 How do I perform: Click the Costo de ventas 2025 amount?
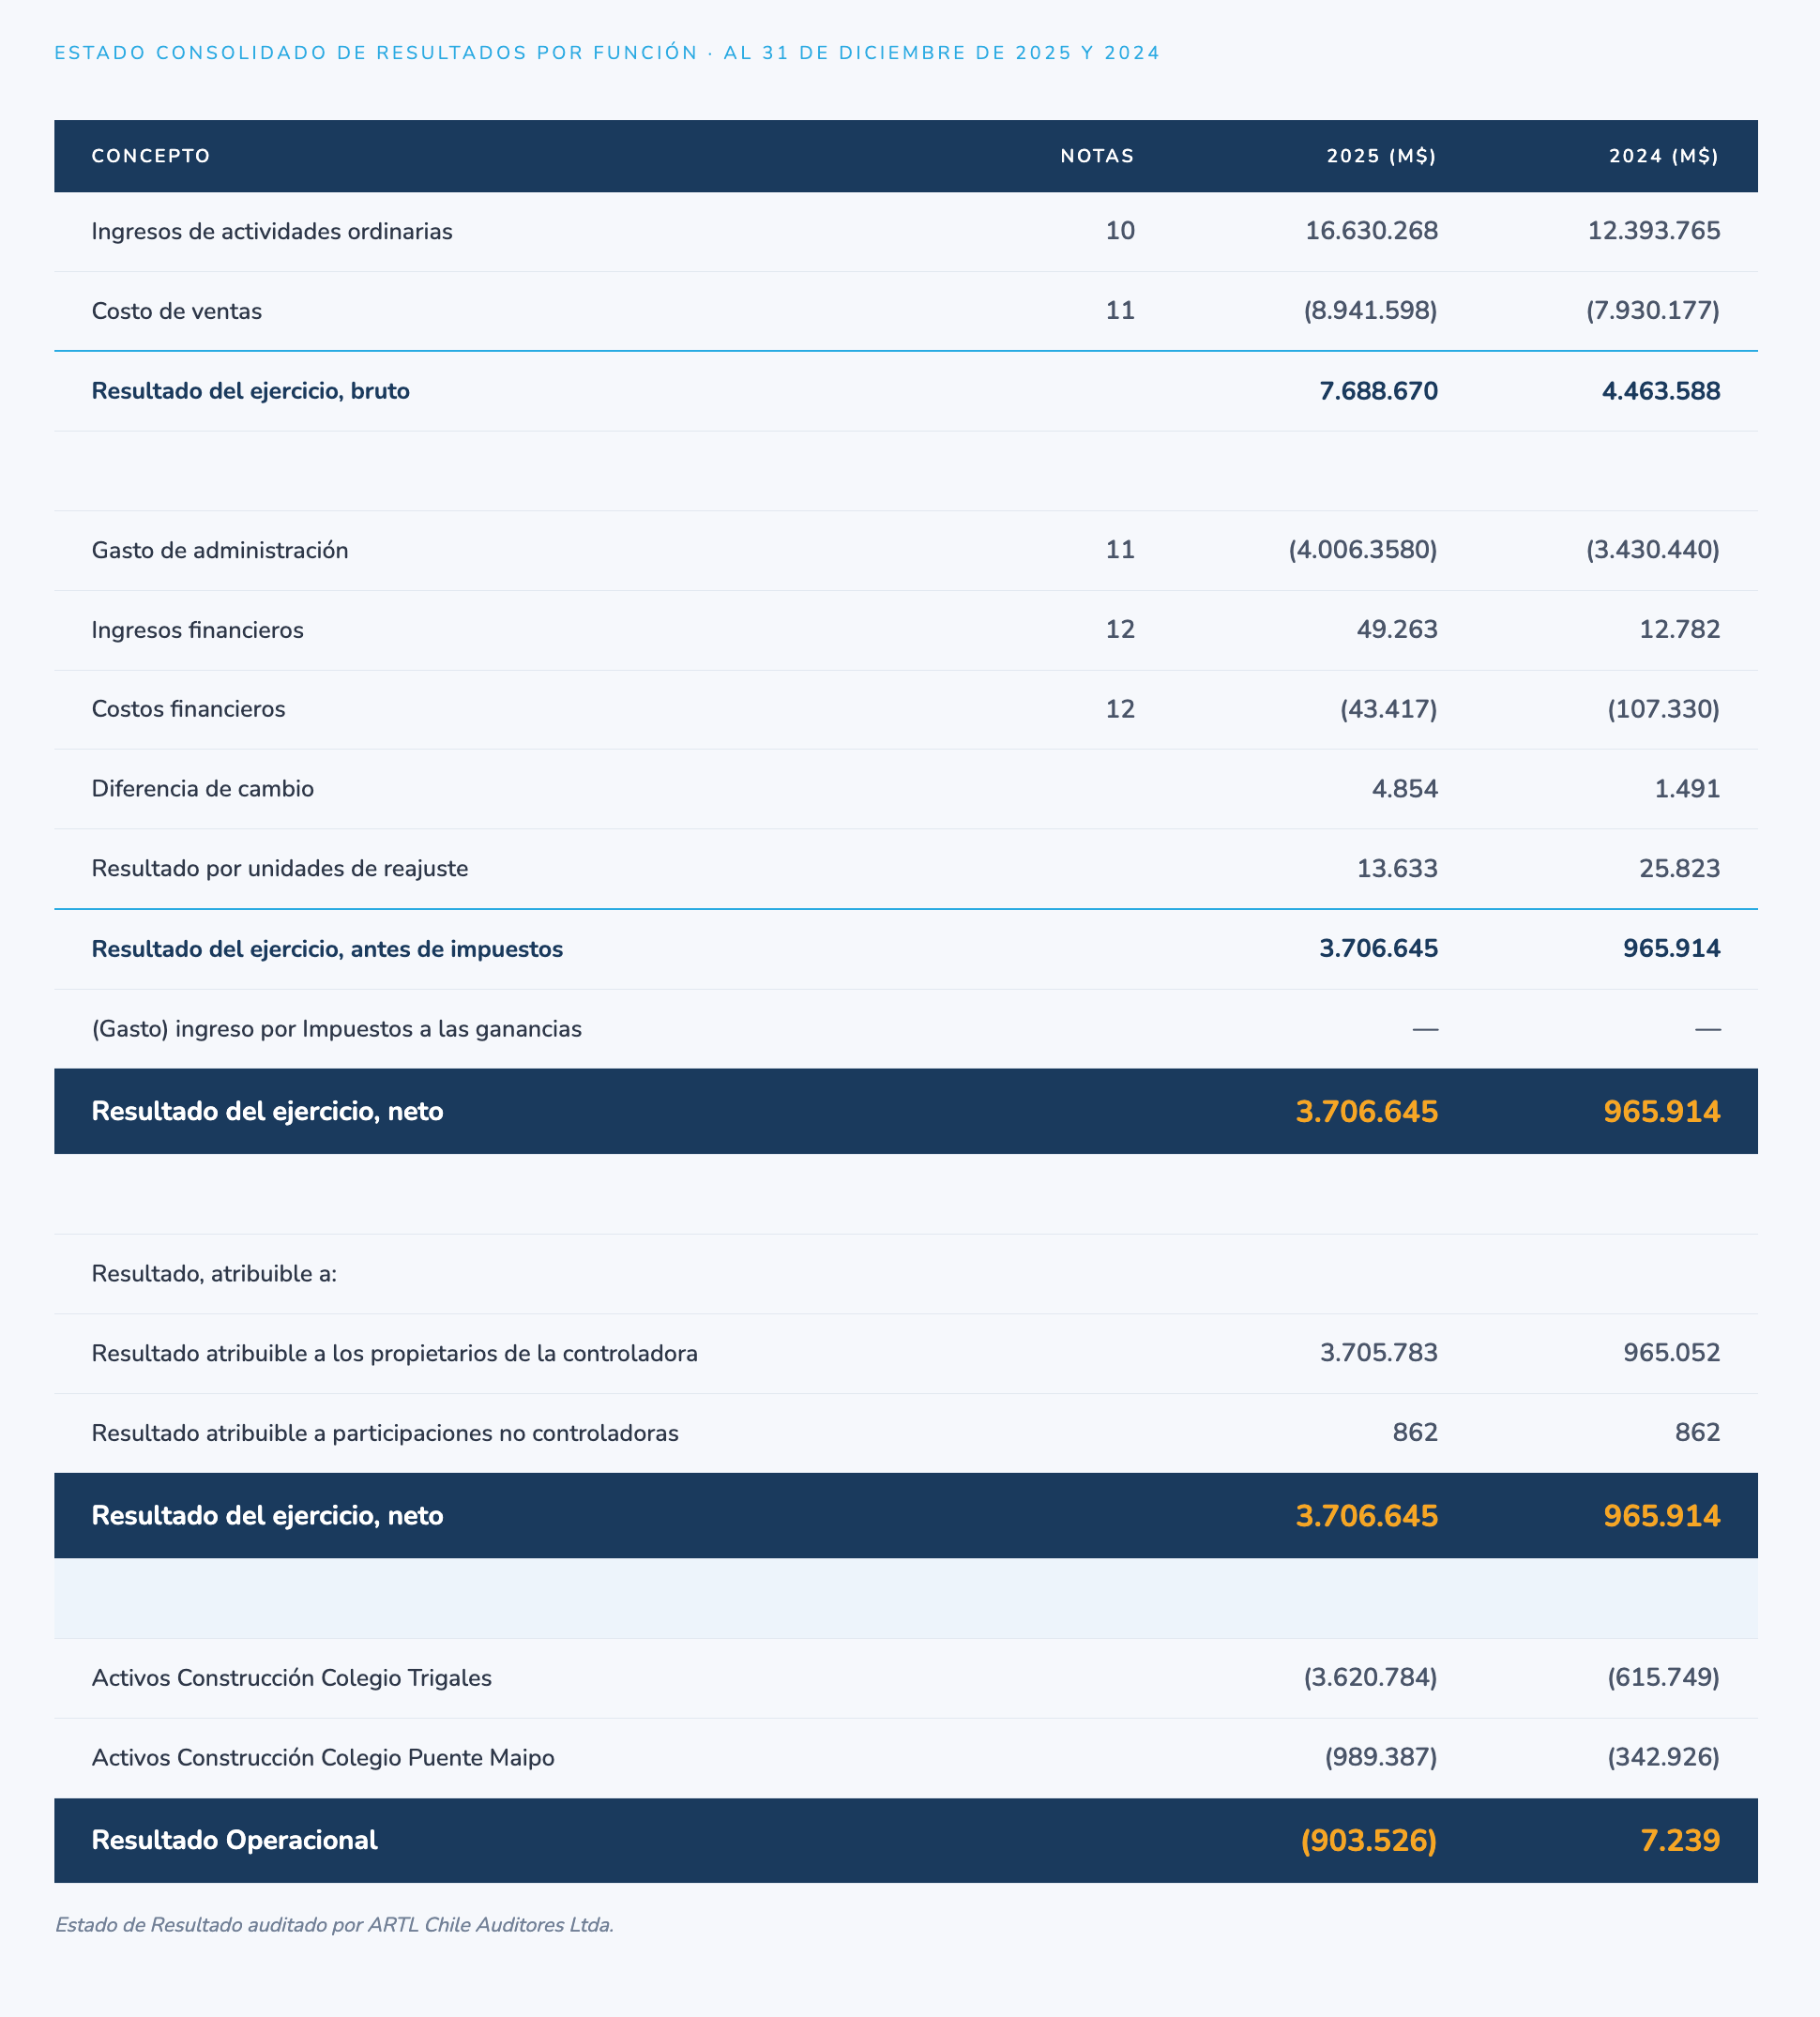(x=1370, y=311)
